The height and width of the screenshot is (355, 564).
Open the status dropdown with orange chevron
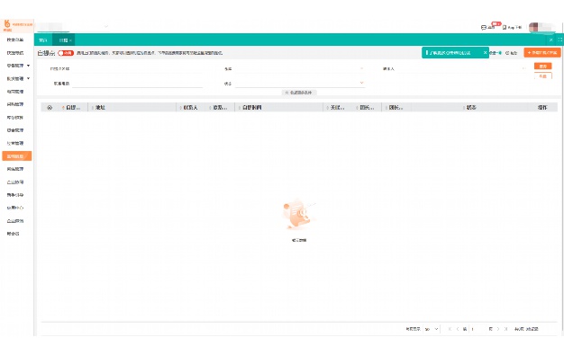[x=300, y=84]
